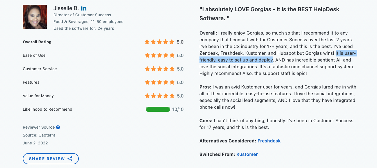Click the reviewer name Jisselle B.
Screen dimensions: 377x168
coord(66,8)
